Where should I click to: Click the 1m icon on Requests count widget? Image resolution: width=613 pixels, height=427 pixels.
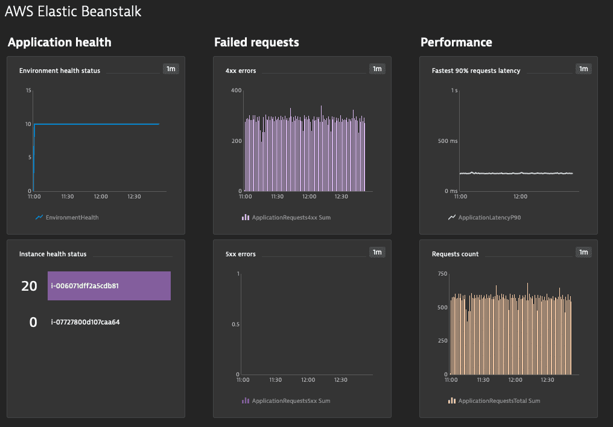click(583, 252)
